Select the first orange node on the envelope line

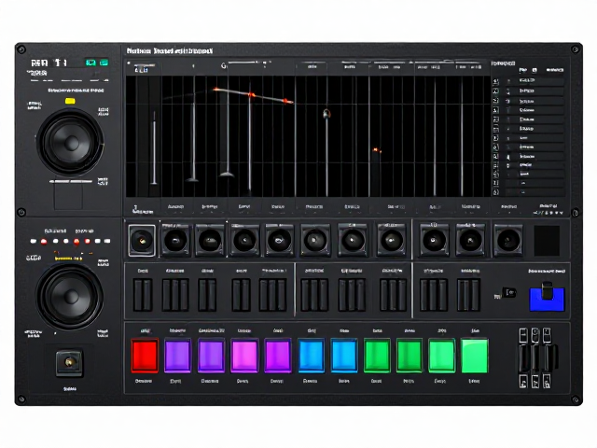[215, 90]
